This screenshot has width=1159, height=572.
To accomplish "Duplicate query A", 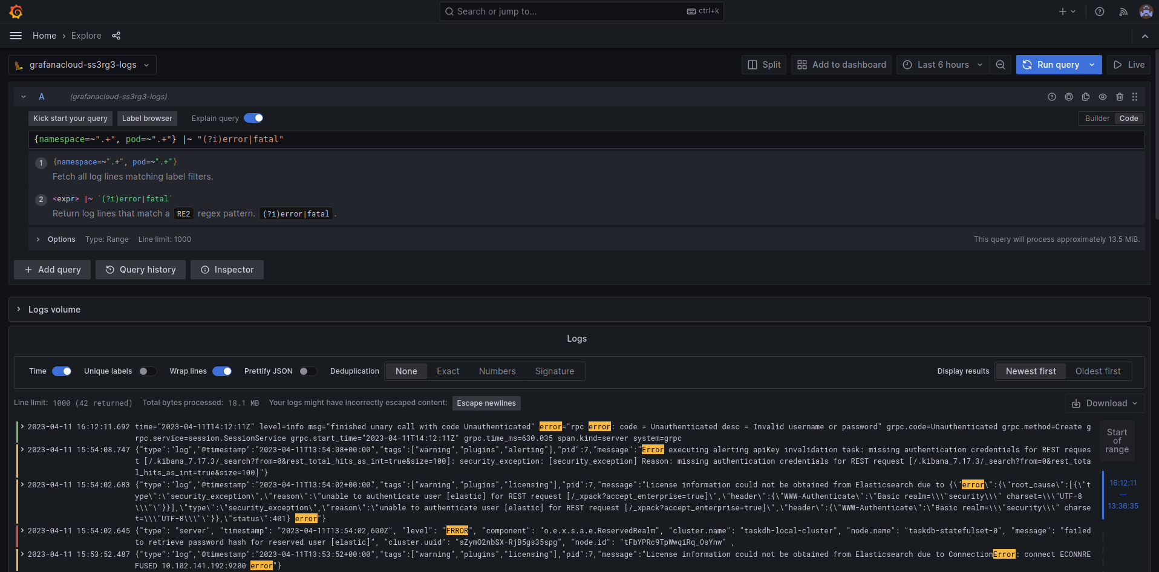I will tap(1086, 97).
